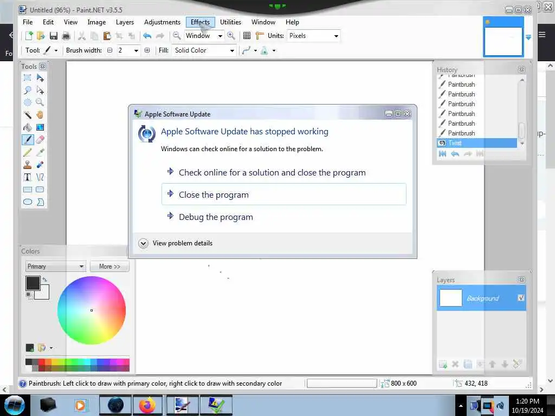Click the Undo arrow in toolbar
Screen dimensions: 555x416
147,36
